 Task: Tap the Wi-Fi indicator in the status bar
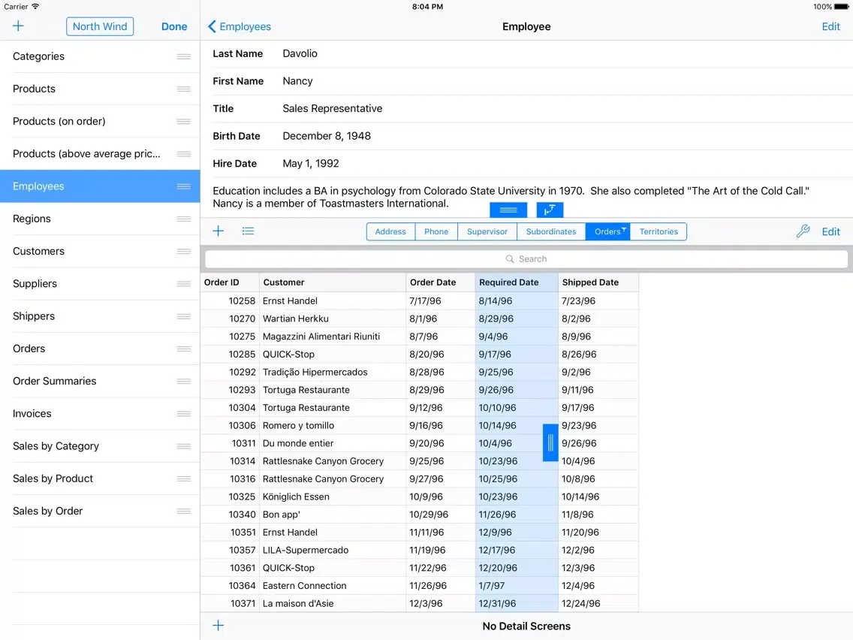pyautogui.click(x=35, y=7)
